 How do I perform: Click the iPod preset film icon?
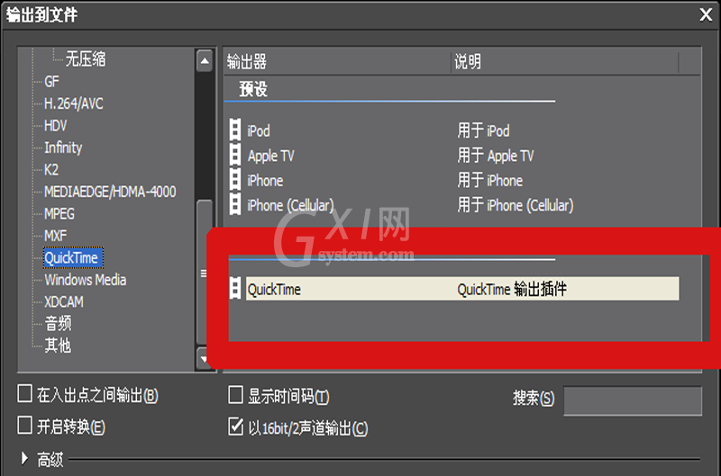point(235,130)
